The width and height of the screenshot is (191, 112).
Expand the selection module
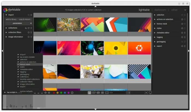[155, 15]
